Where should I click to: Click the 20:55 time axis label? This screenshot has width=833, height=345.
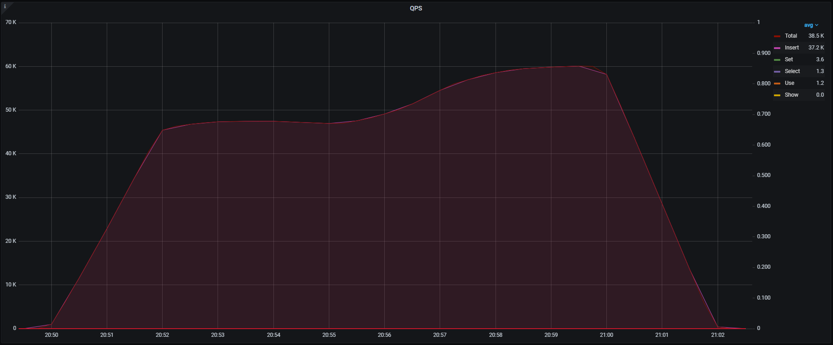[x=329, y=335]
